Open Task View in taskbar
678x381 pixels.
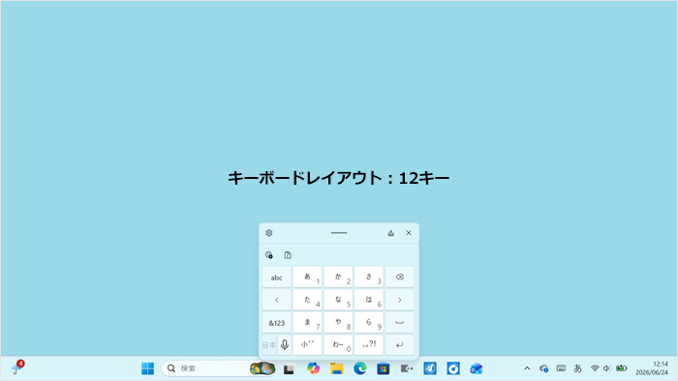pos(289,369)
